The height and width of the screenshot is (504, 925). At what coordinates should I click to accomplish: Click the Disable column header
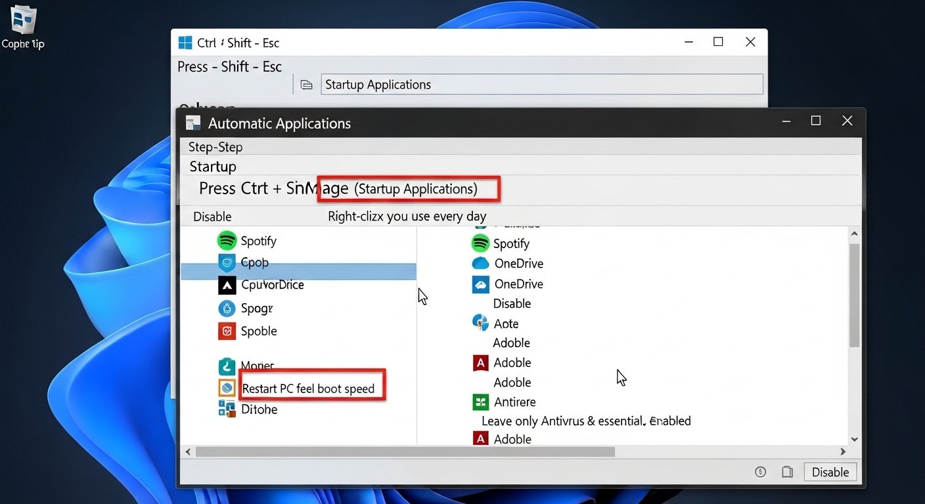[212, 217]
